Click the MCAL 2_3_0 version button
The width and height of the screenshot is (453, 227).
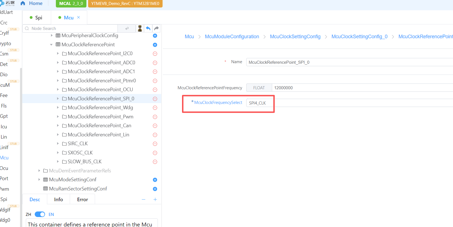[x=71, y=4]
